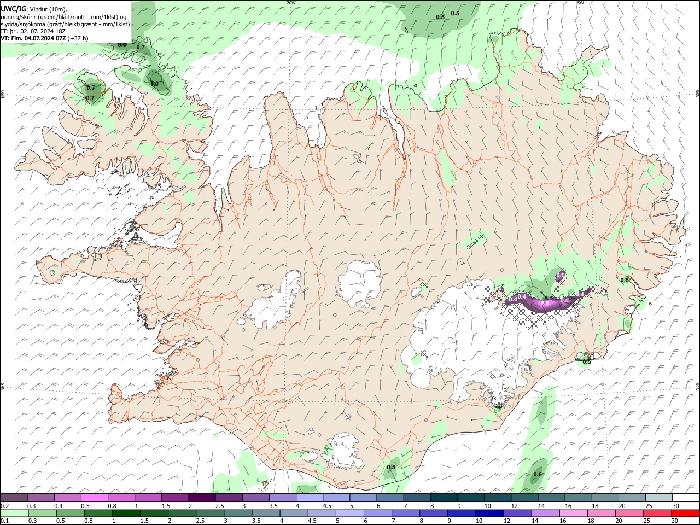This screenshot has width=700, height=525.
Task: Click the white 30 legend swatch
Action: [685, 498]
